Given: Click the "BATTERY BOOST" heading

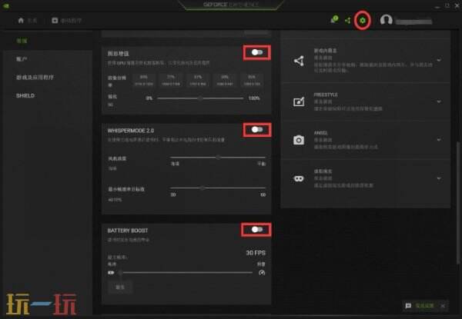Looking at the screenshot, I should coord(128,231).
